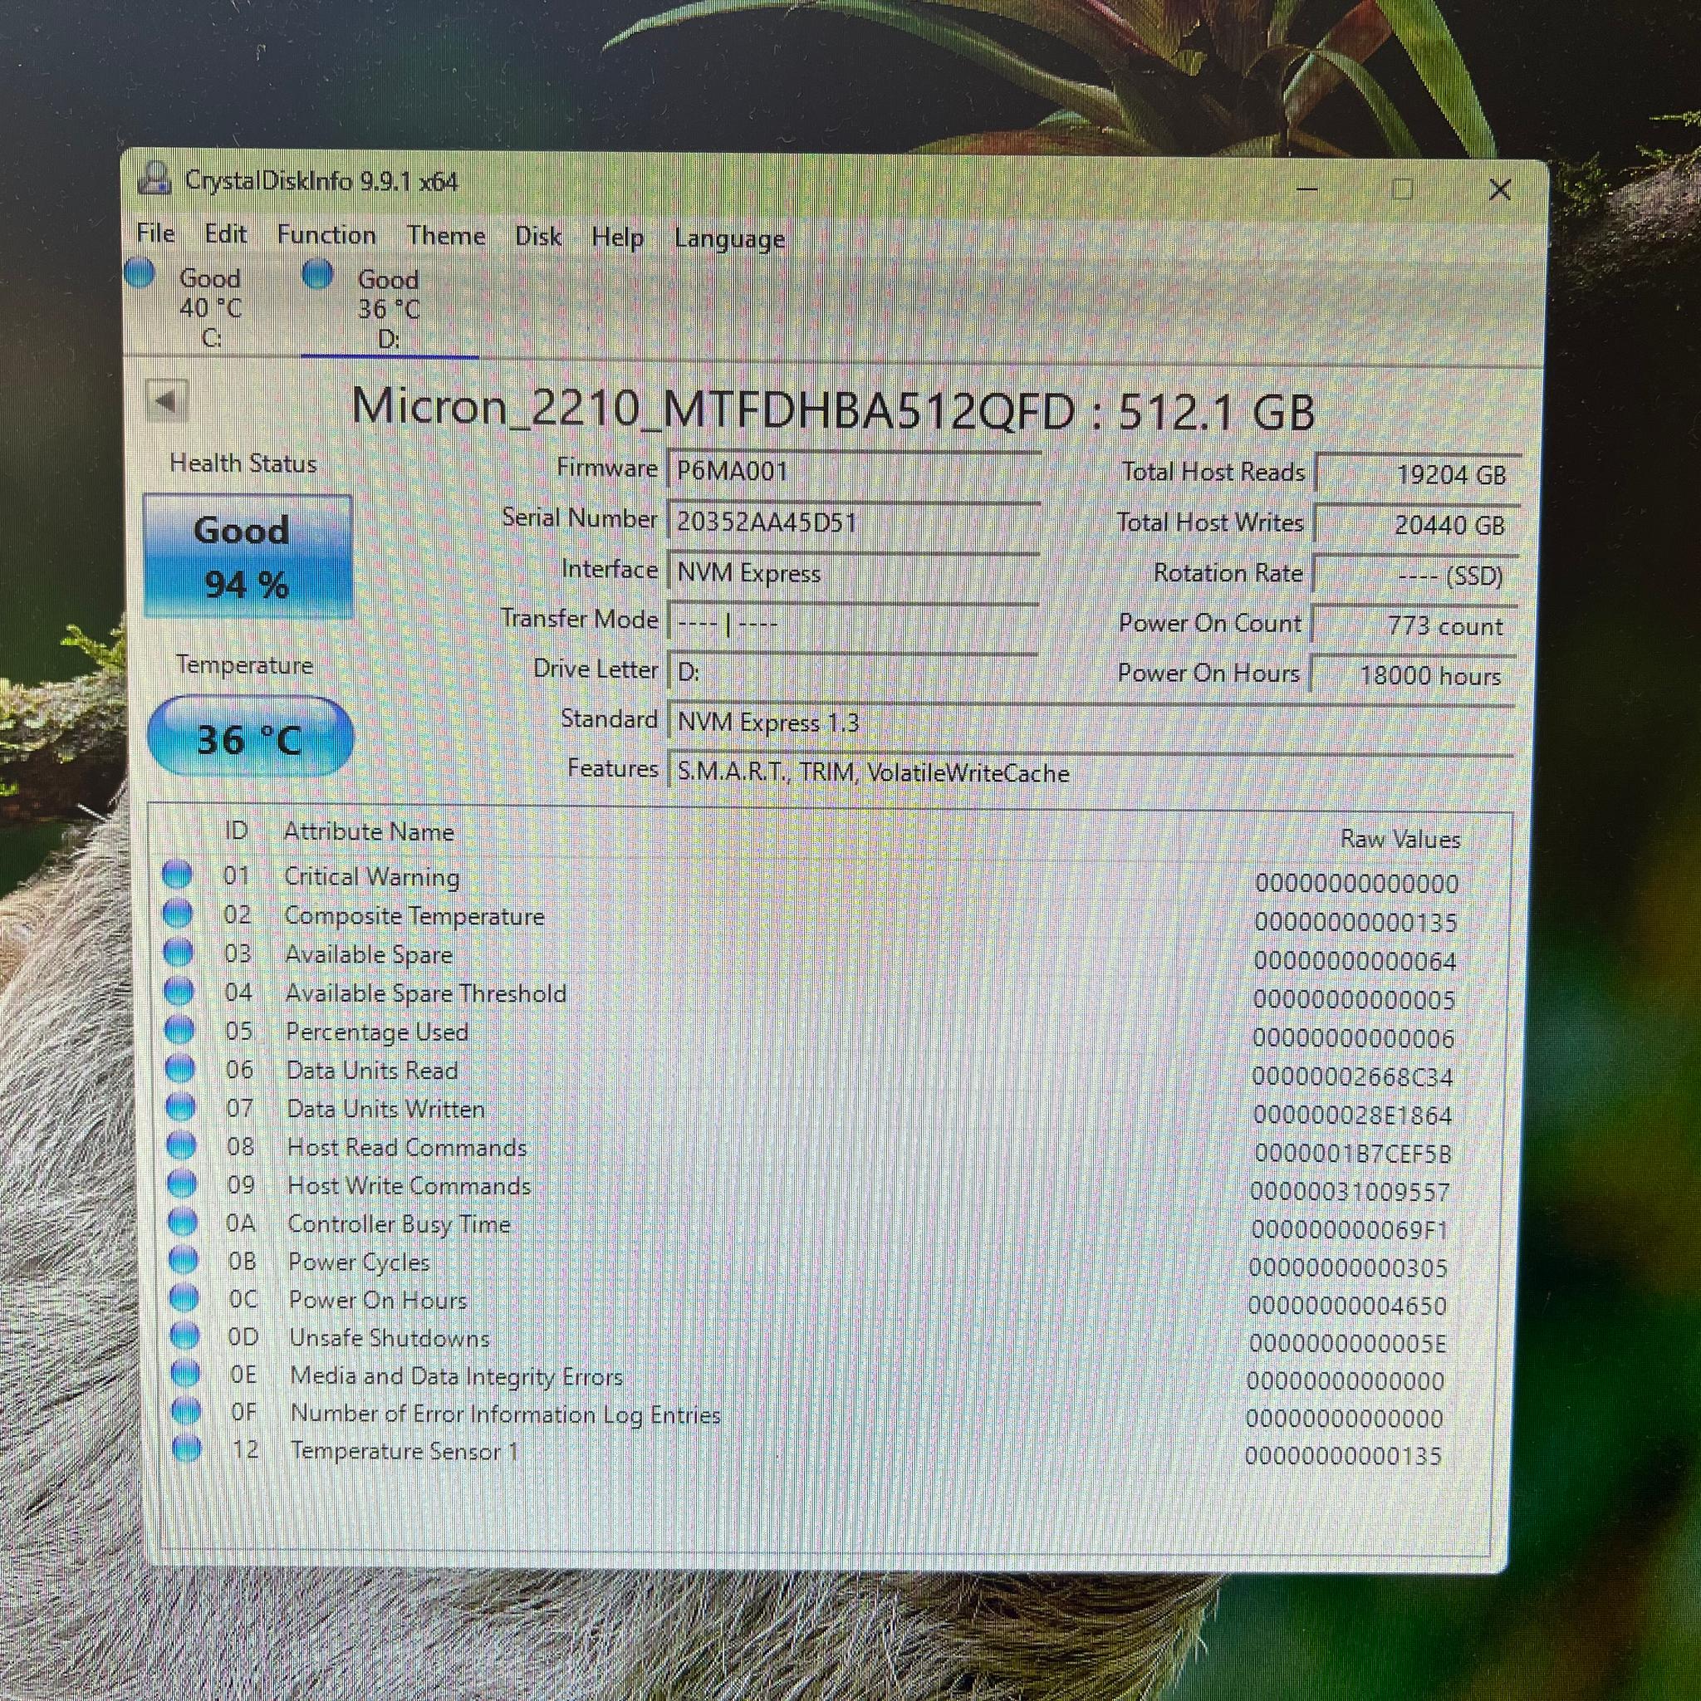Viewport: 1701px width, 1701px height.
Task: Click Total Host Reads value 19204 GB
Action: 1418,474
